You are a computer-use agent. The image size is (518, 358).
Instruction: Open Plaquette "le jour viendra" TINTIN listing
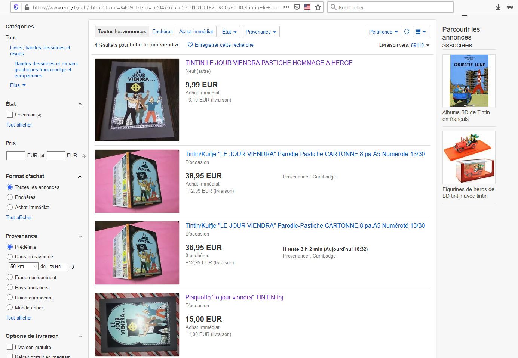[x=234, y=298]
